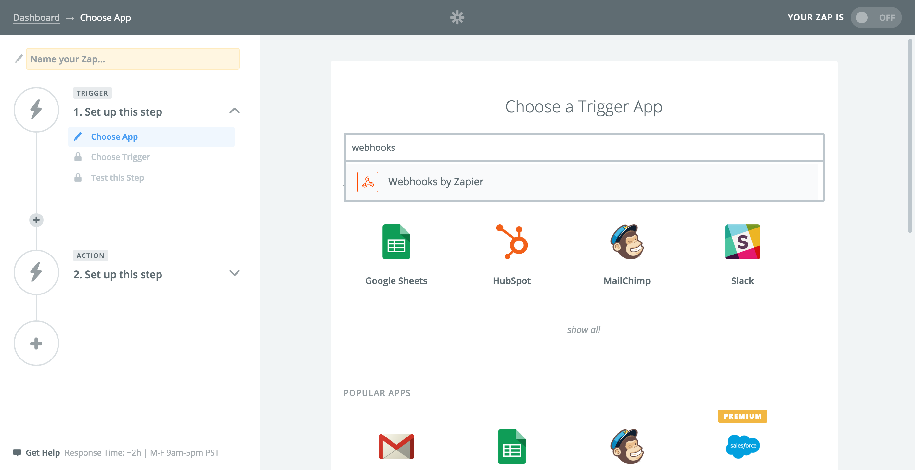Viewport: 915px width, 470px height.
Task: Click the Zapier asterisk logo in header
Action: click(x=457, y=18)
